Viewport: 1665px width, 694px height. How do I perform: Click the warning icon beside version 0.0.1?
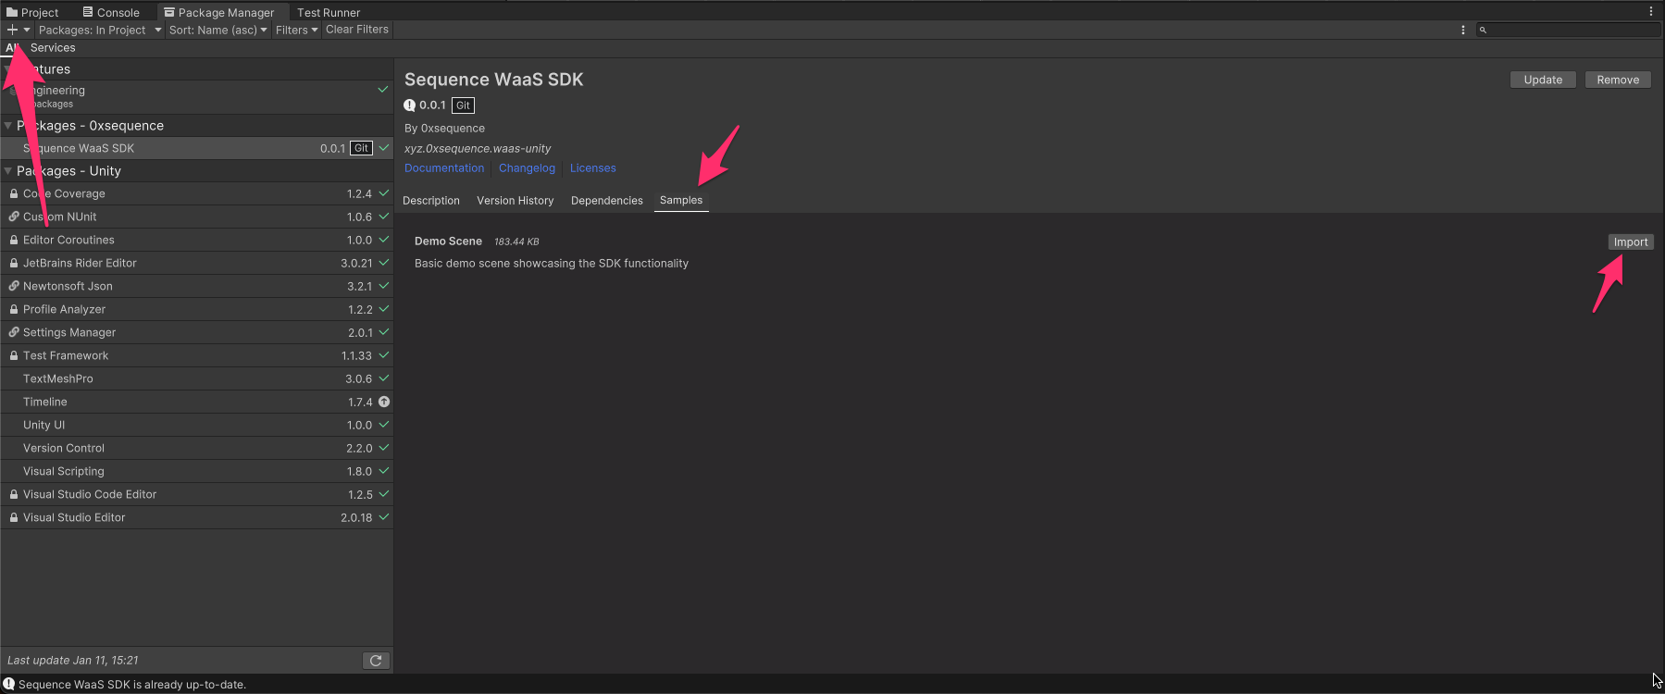[x=410, y=105]
